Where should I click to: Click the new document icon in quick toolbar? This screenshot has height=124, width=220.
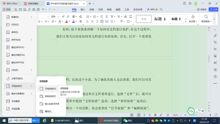16,9
